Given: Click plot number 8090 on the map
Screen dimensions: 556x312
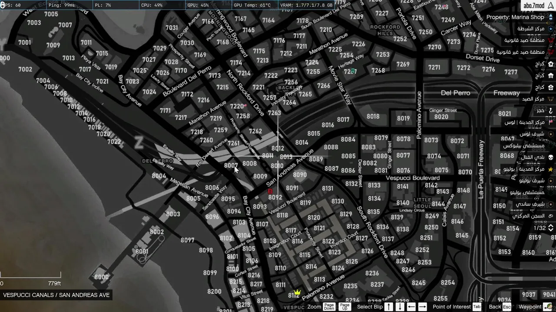Looking at the screenshot, I should pyautogui.click(x=300, y=175).
